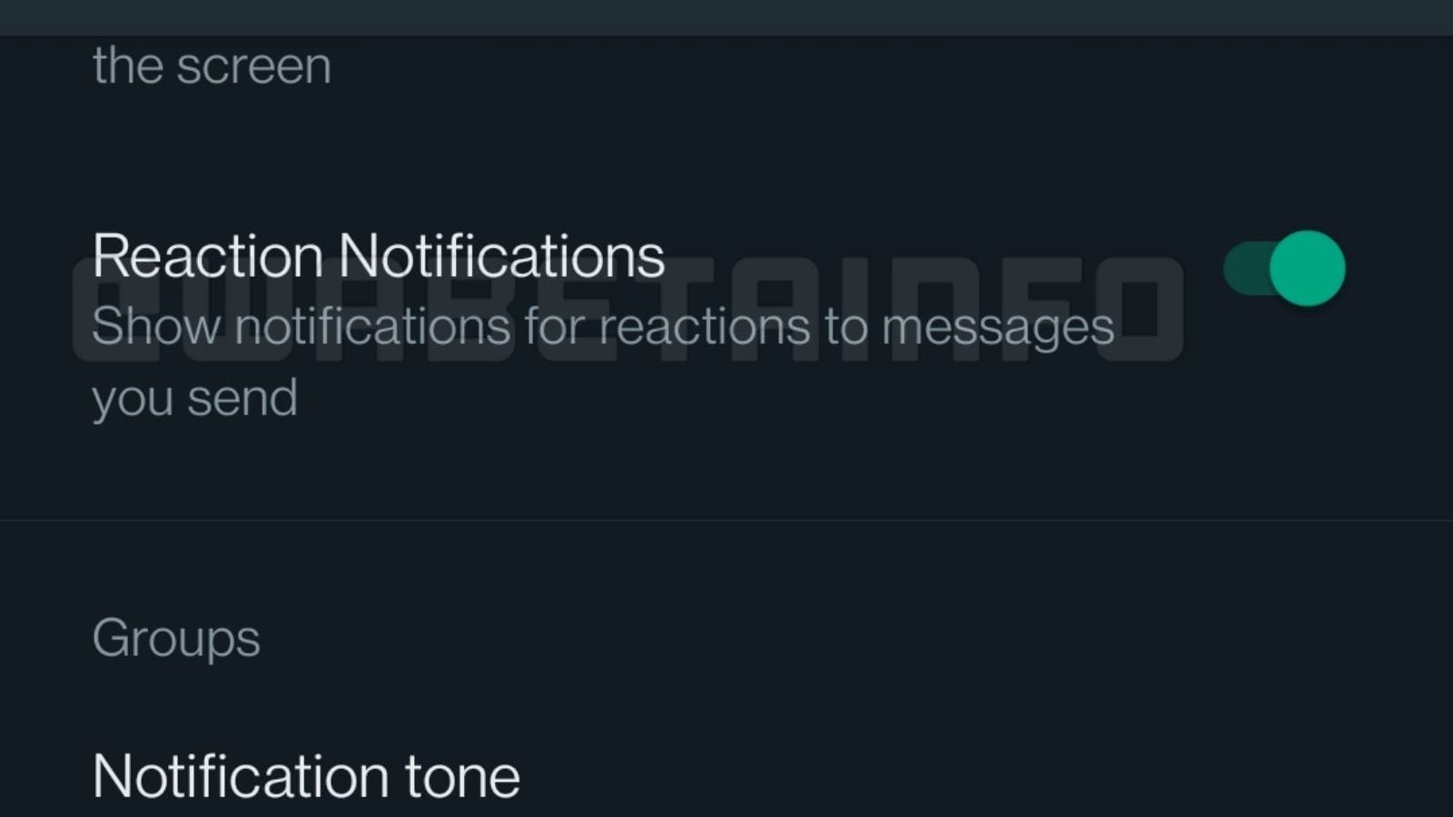
Task: Click the word "Reaction" in the setting title
Action: coord(208,256)
